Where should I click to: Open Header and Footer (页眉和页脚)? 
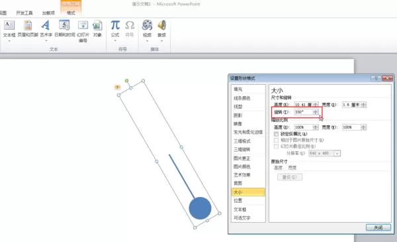click(x=28, y=29)
